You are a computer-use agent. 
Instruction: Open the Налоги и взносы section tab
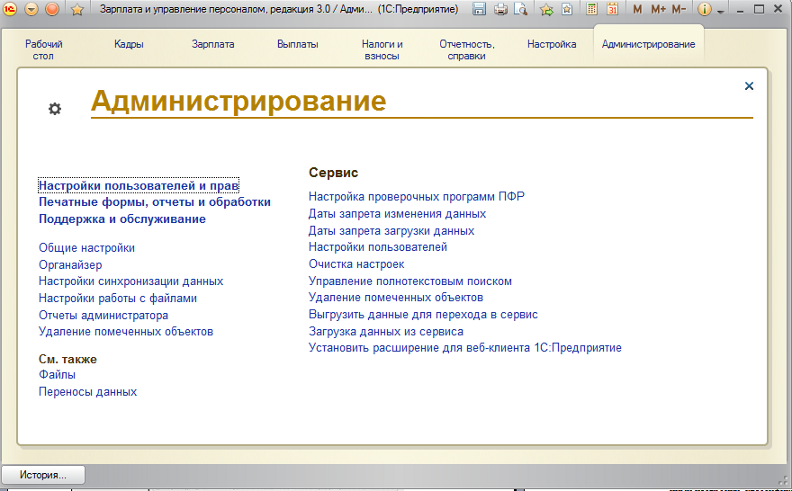tap(382, 49)
